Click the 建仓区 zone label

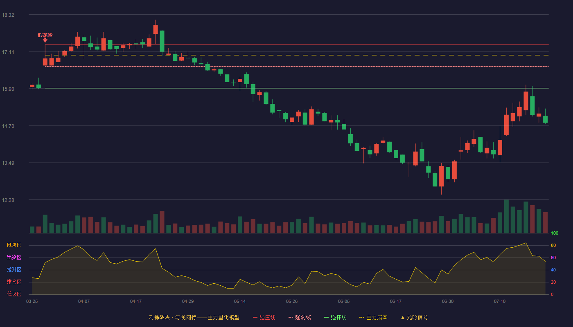(x=14, y=282)
